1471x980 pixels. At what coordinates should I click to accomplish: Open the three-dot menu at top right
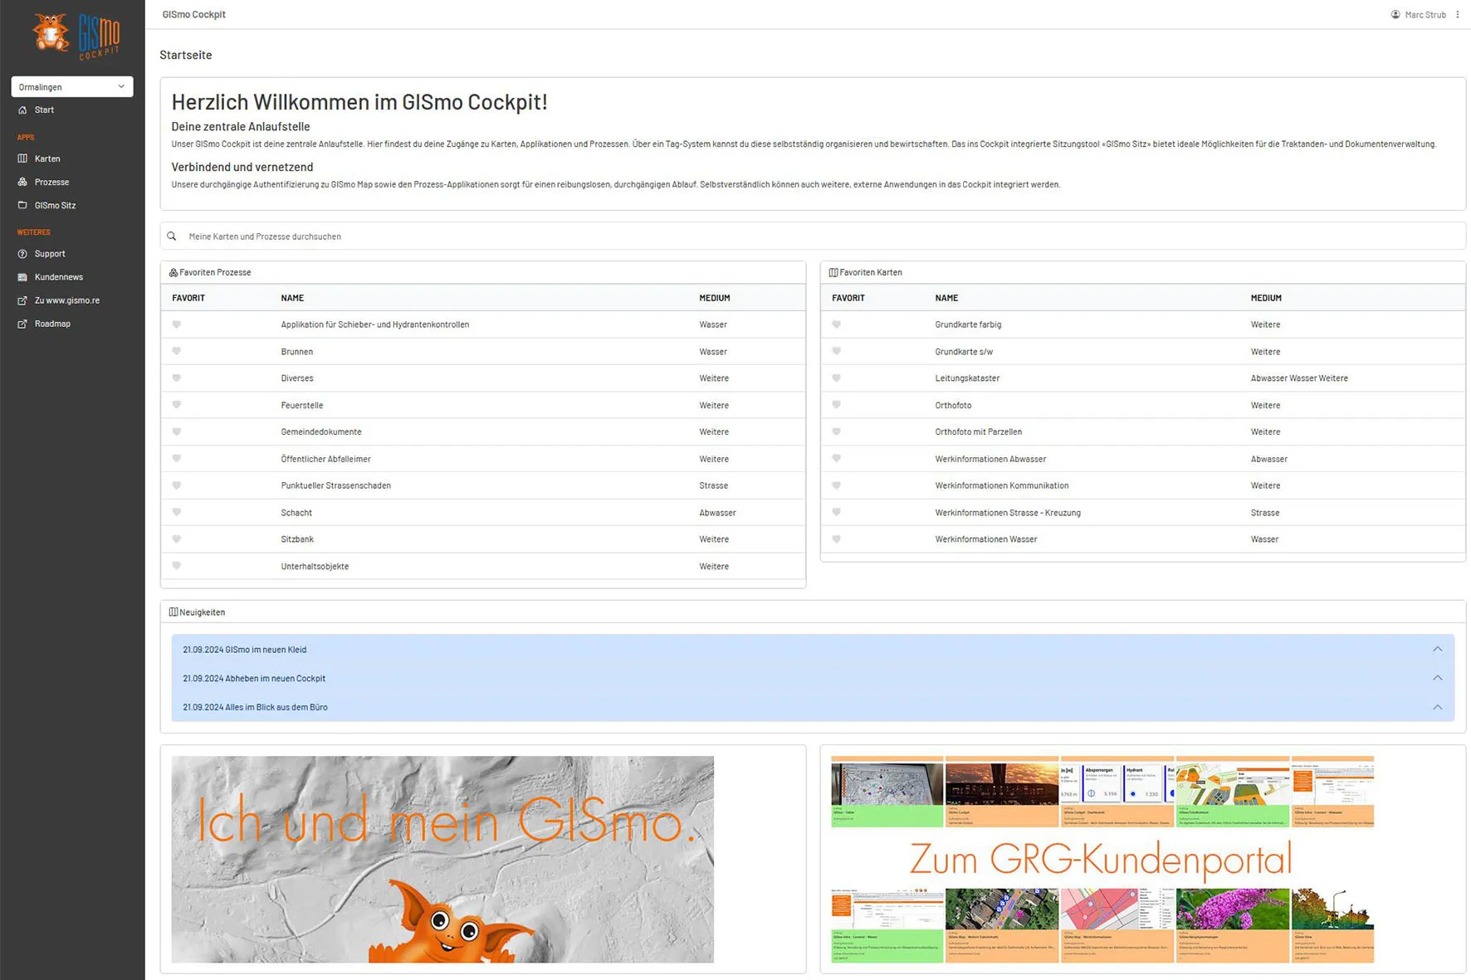[1458, 14]
